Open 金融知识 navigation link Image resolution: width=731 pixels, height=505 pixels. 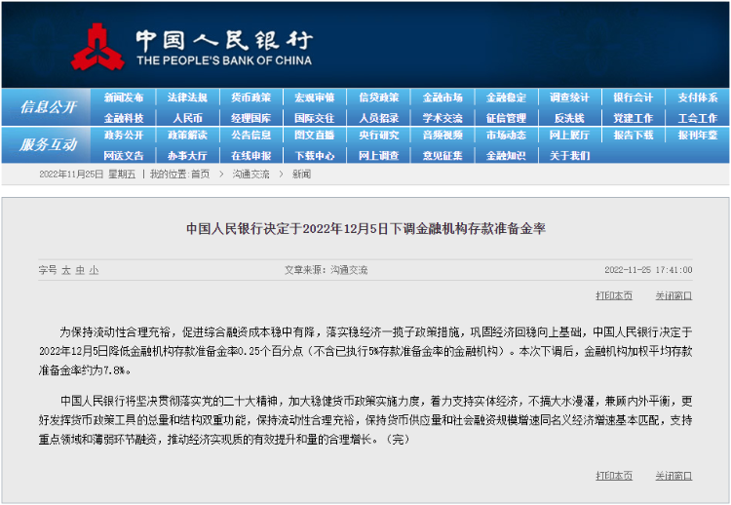coord(506,155)
